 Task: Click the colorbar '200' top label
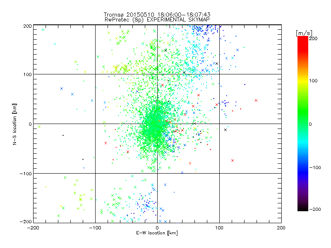[x=313, y=38]
